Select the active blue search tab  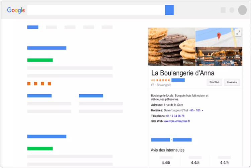(33, 27)
